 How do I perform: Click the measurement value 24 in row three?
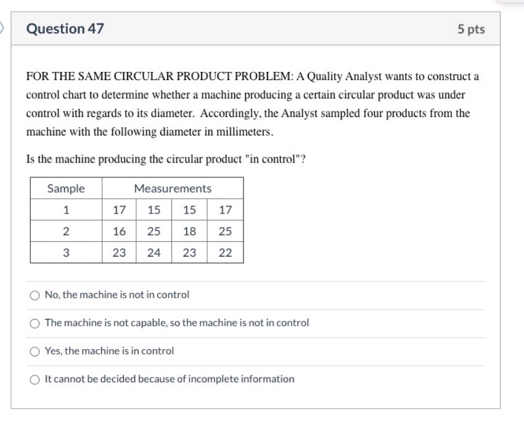[x=155, y=253]
